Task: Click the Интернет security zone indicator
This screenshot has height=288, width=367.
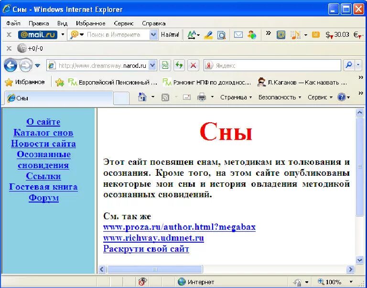Action: click(x=195, y=282)
